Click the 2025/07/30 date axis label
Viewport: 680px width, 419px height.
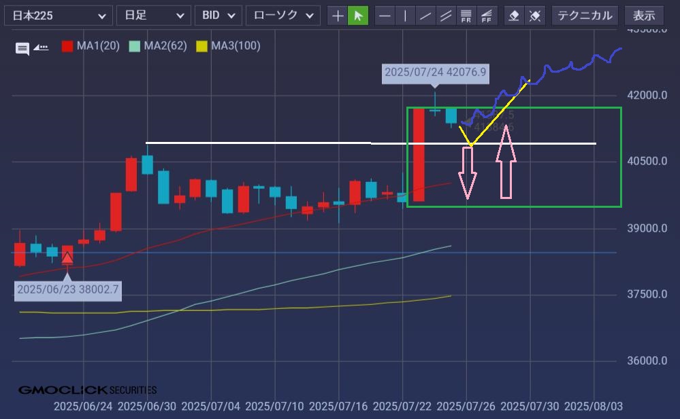[x=530, y=407]
